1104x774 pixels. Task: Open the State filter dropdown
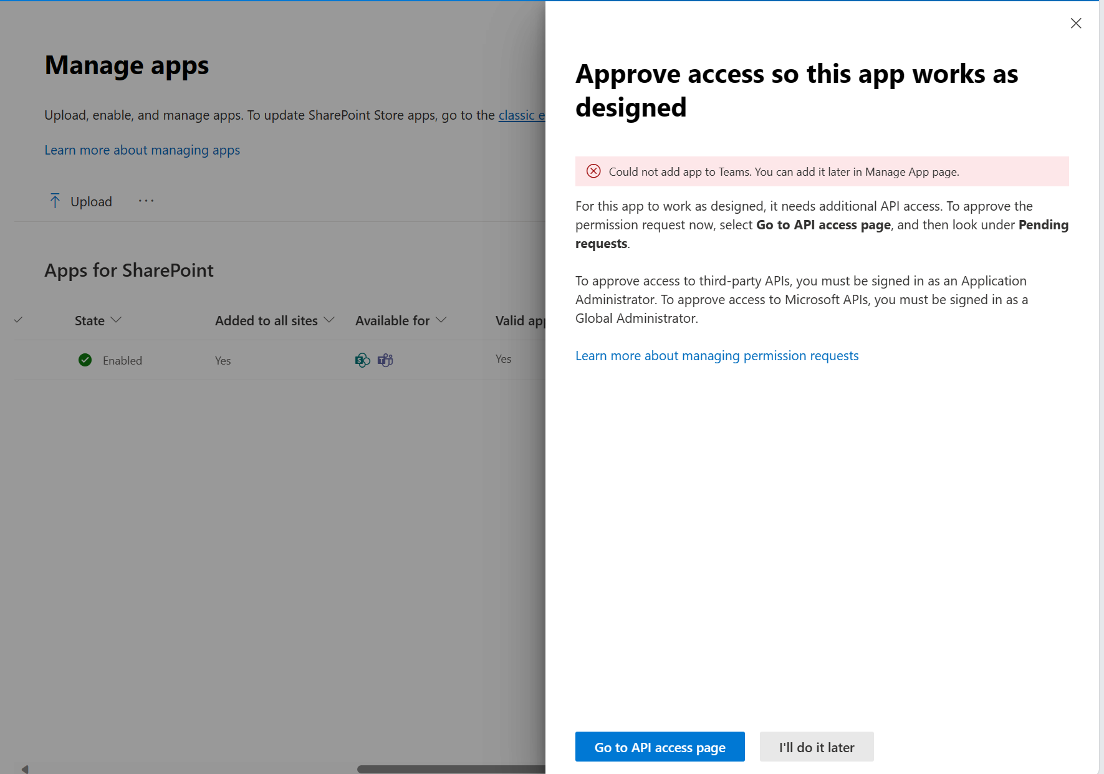click(117, 320)
